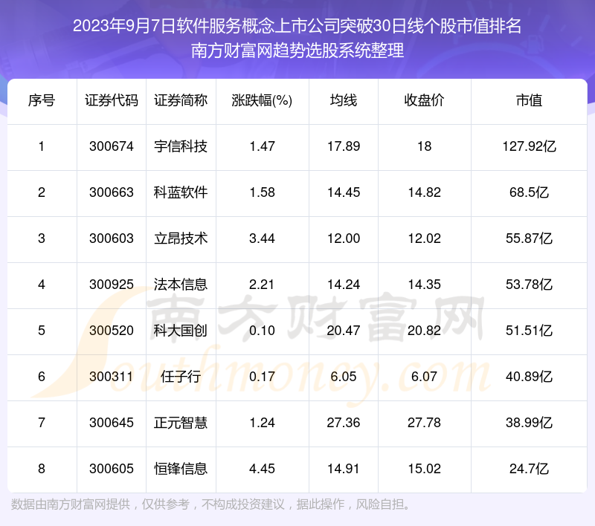Select stock name 立昂技术
This screenshot has width=595, height=526.
pyautogui.click(x=181, y=238)
